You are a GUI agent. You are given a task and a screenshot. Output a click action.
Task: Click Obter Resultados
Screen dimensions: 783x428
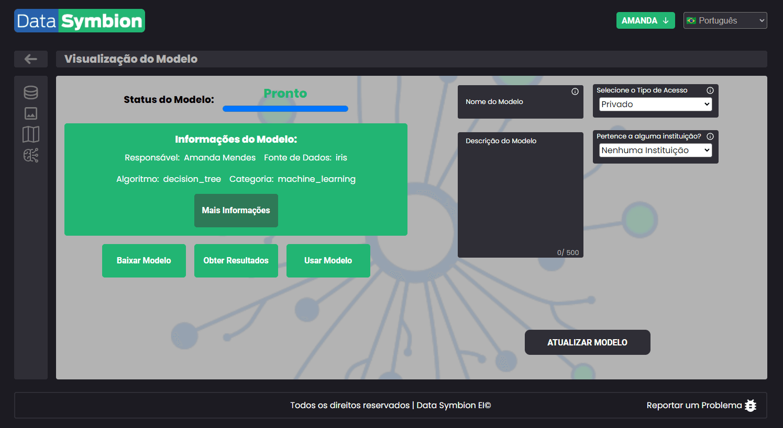tap(236, 260)
